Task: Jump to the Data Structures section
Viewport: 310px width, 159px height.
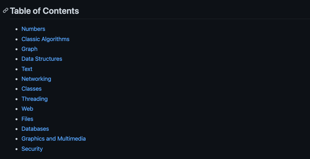Action: pos(42,59)
